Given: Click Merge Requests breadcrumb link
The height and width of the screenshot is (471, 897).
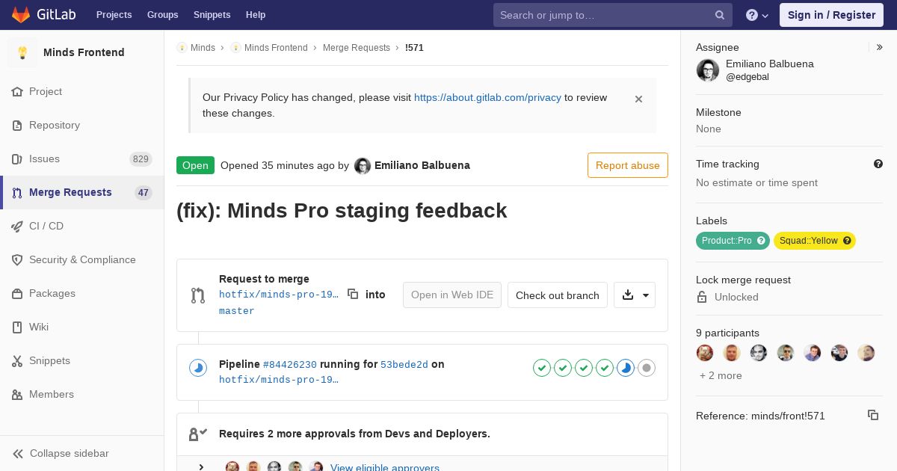Looking at the screenshot, I should (x=357, y=47).
